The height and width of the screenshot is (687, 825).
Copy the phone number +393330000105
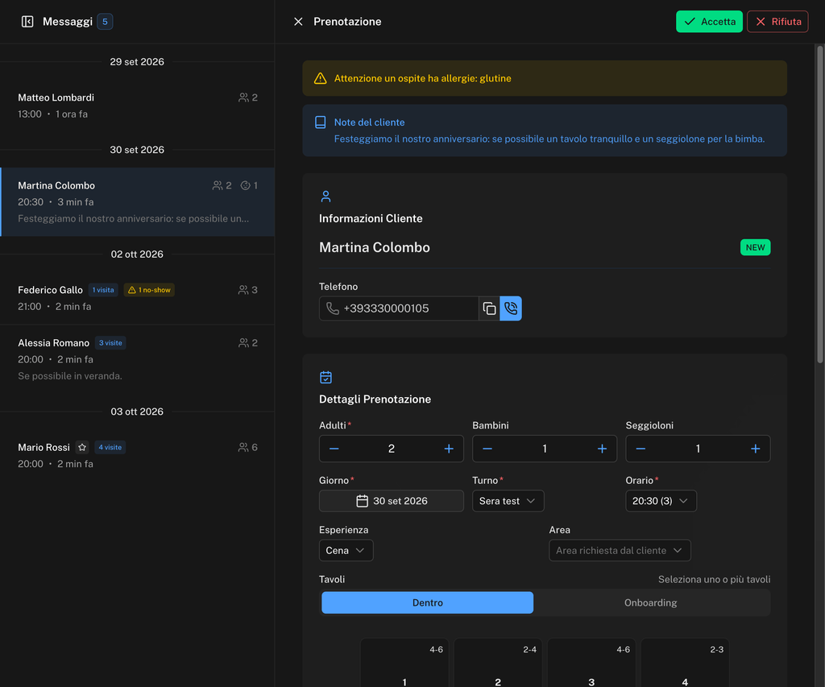(489, 308)
